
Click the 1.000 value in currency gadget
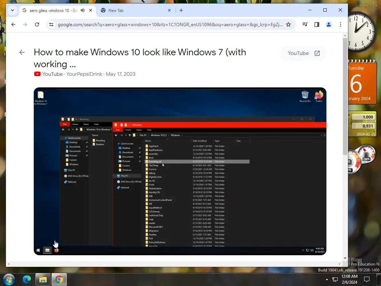pyautogui.click(x=363, y=117)
